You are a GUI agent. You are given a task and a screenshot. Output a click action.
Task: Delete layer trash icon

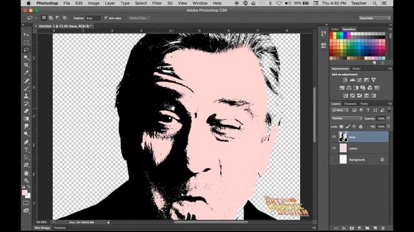tap(383, 228)
